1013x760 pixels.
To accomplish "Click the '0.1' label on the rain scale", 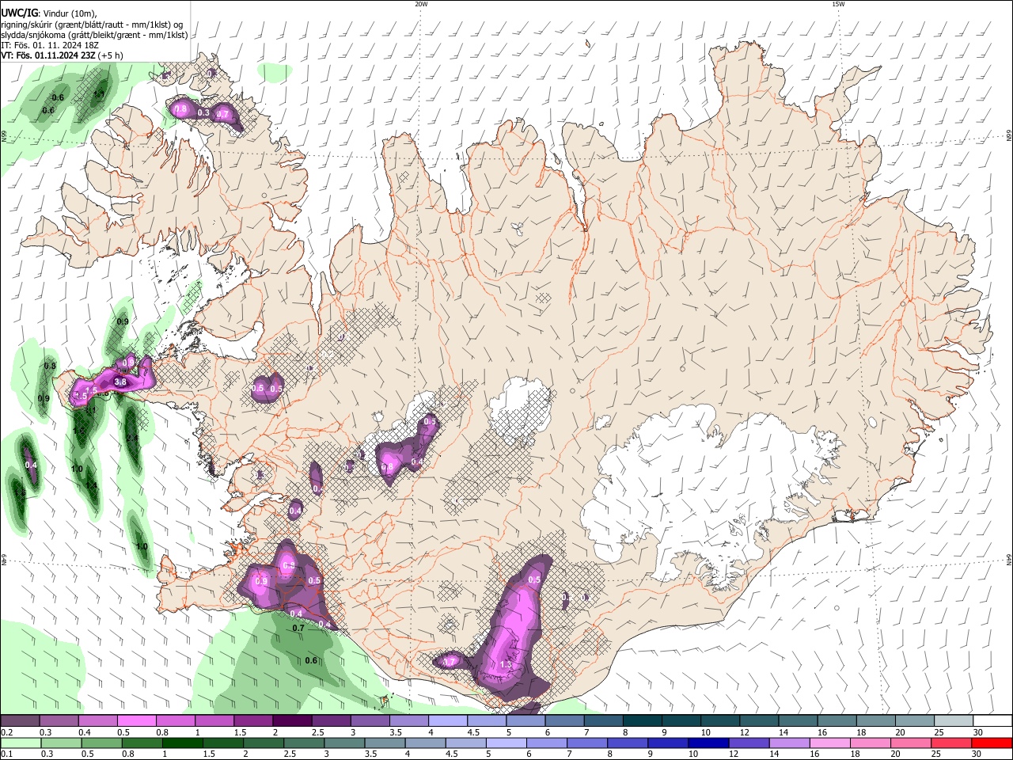I will point(6,754).
